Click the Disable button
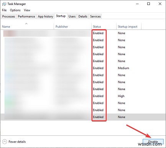 (x=153, y=141)
